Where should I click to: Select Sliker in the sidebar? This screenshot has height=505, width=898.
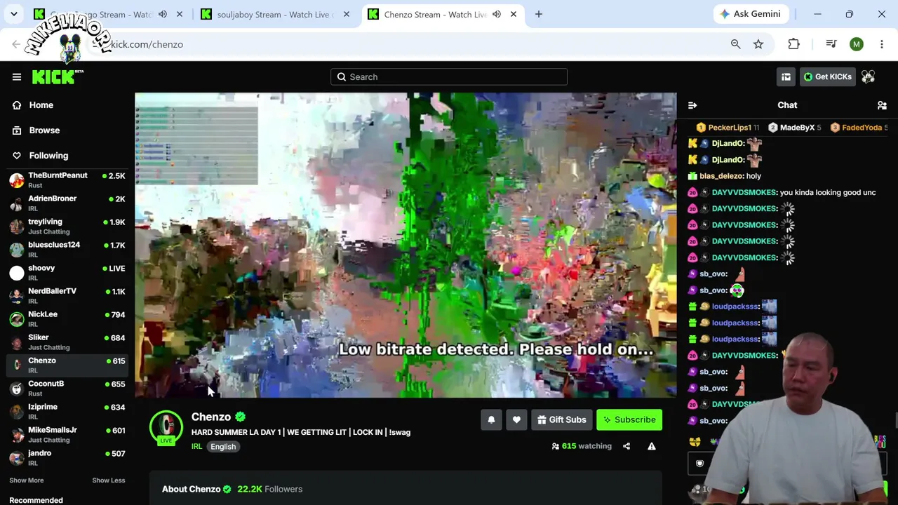pyautogui.click(x=67, y=342)
